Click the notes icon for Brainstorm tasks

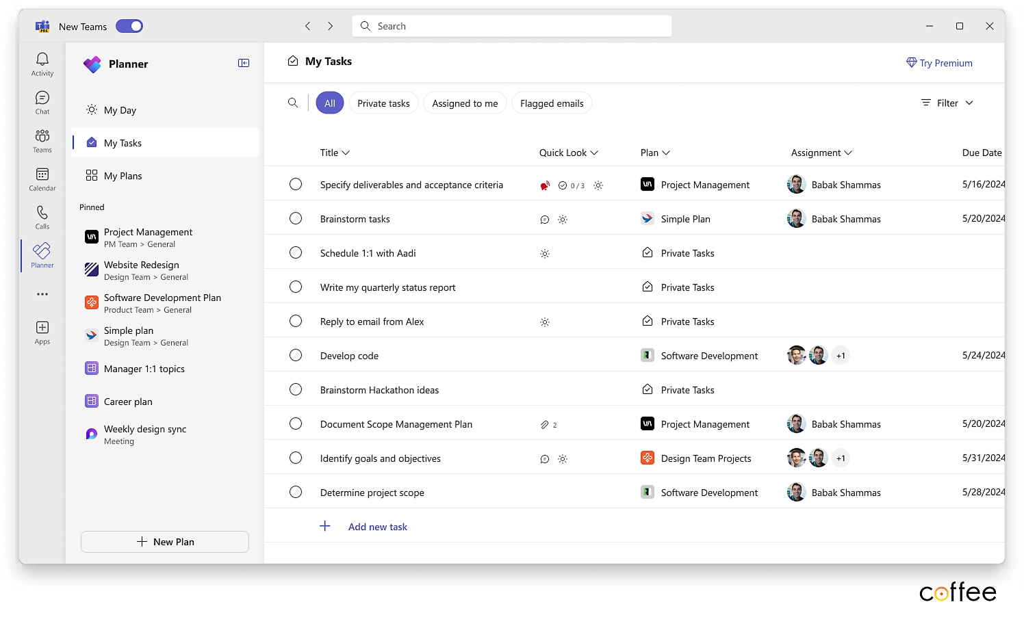click(545, 220)
